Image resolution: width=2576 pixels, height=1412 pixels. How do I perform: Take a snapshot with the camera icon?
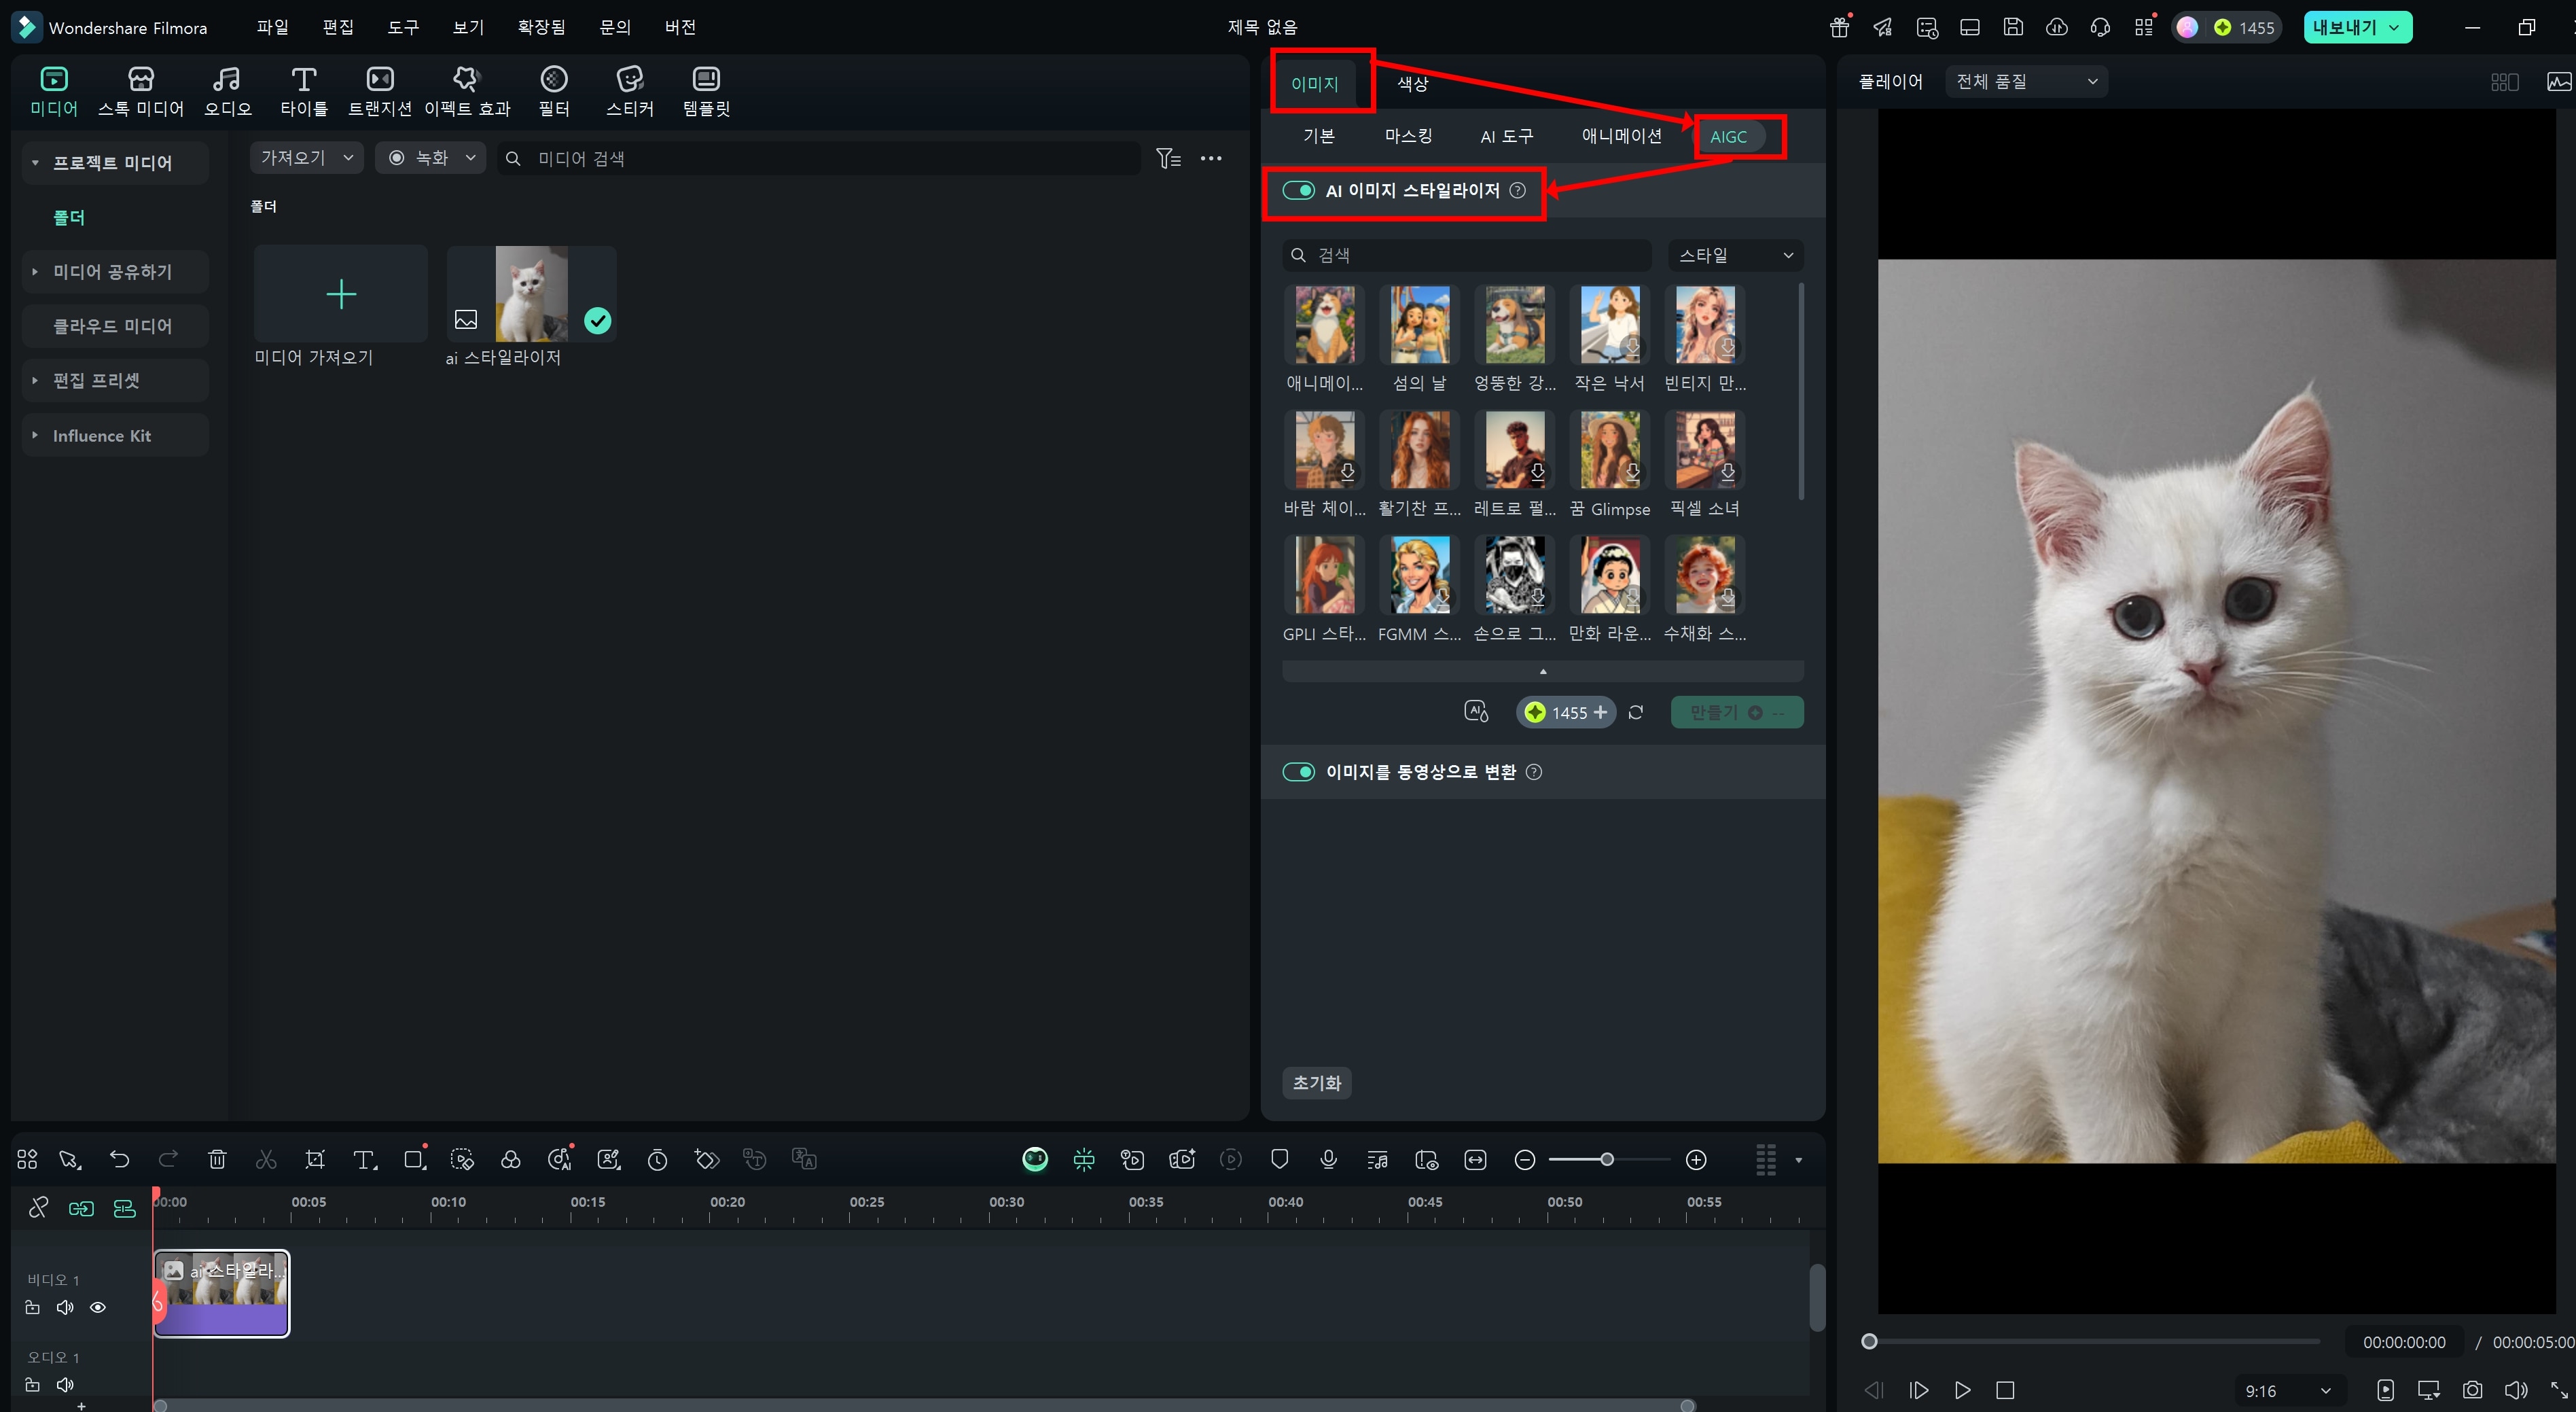coord(2472,1390)
